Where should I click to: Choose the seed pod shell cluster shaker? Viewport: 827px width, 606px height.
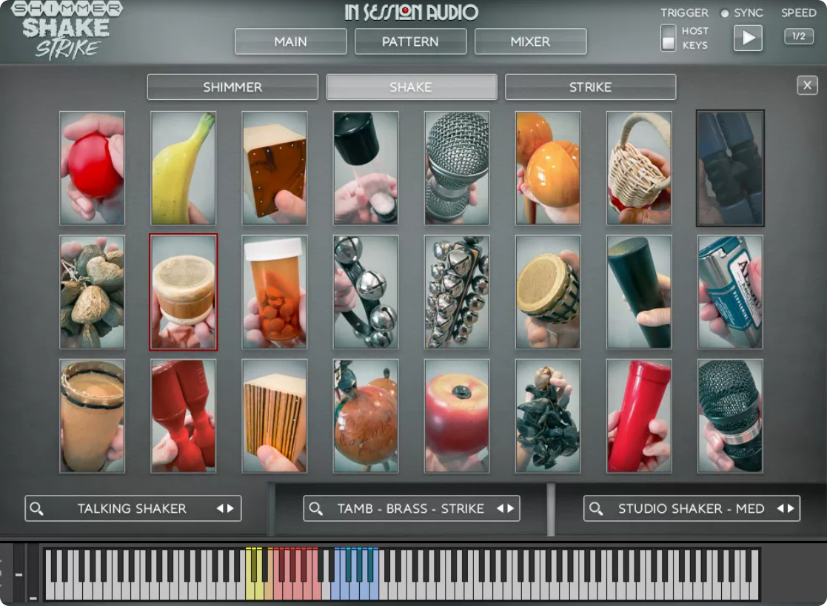[x=93, y=292]
